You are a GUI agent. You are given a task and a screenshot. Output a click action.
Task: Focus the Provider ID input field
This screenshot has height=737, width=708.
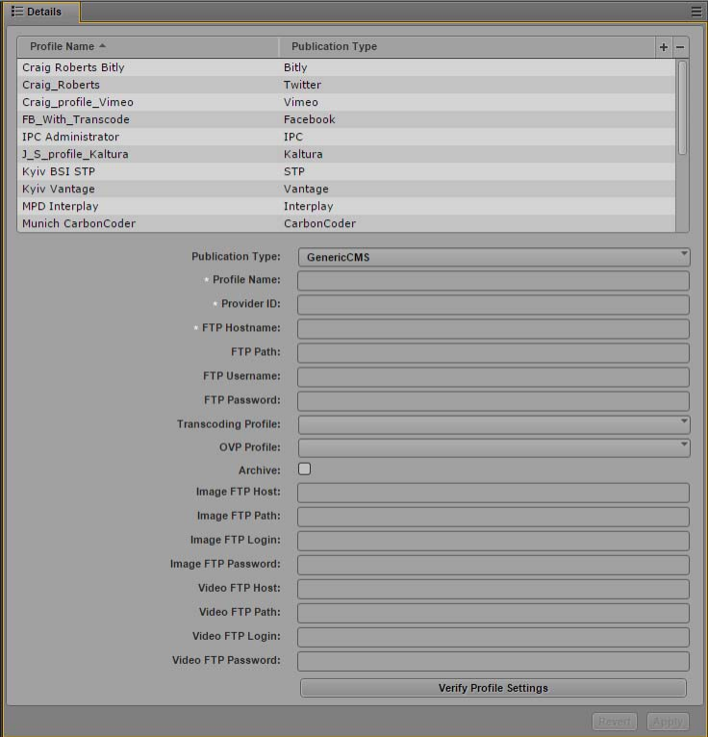pyautogui.click(x=493, y=305)
